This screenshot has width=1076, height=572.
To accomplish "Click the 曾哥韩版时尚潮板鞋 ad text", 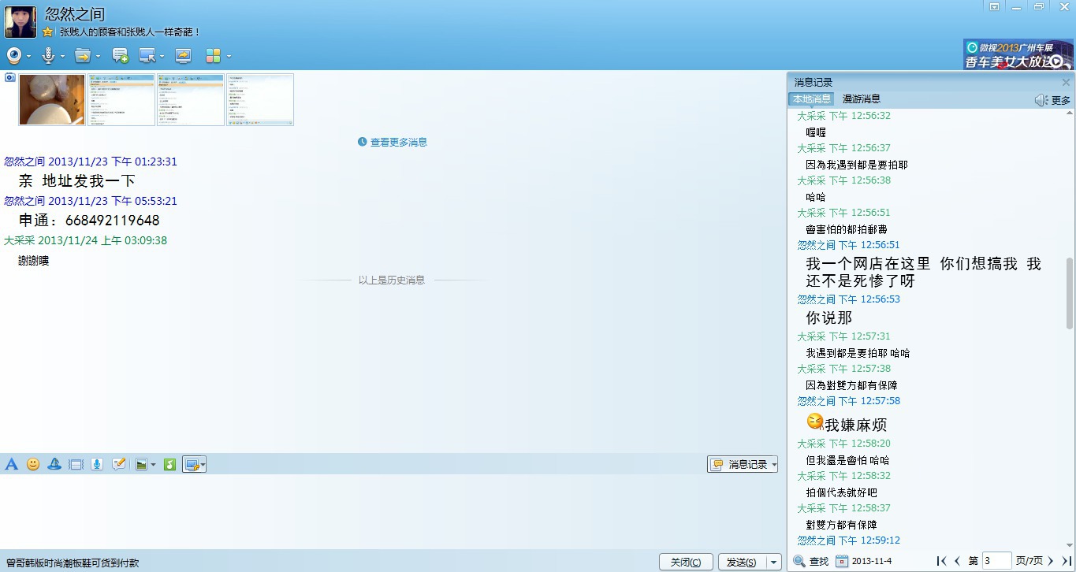I will coord(73,563).
